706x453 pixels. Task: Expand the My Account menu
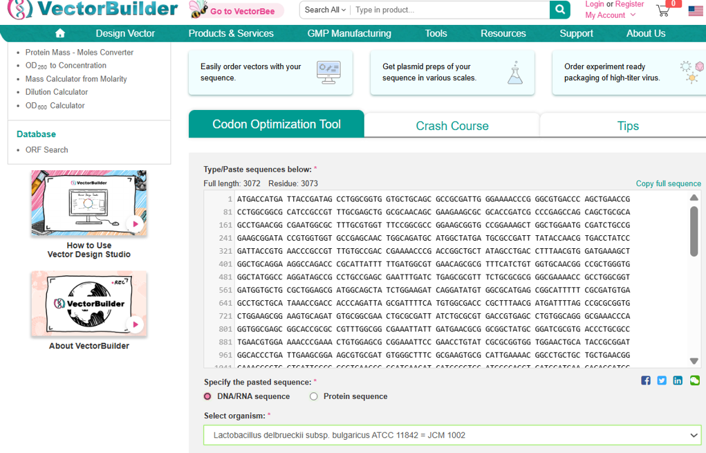click(610, 15)
